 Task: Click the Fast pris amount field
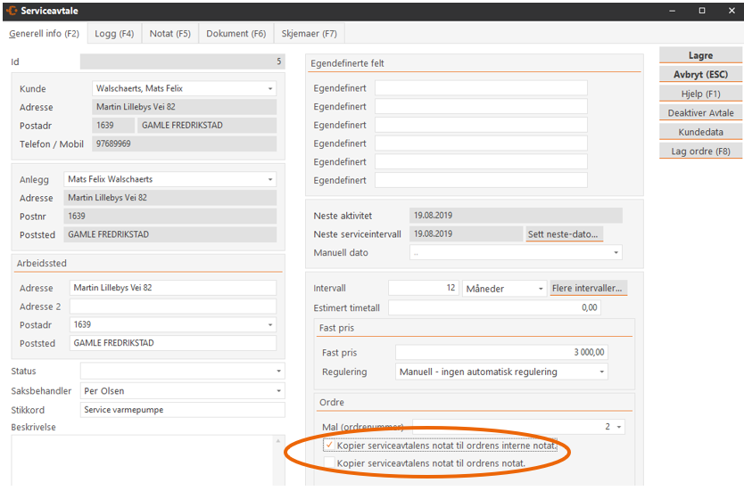coord(501,352)
